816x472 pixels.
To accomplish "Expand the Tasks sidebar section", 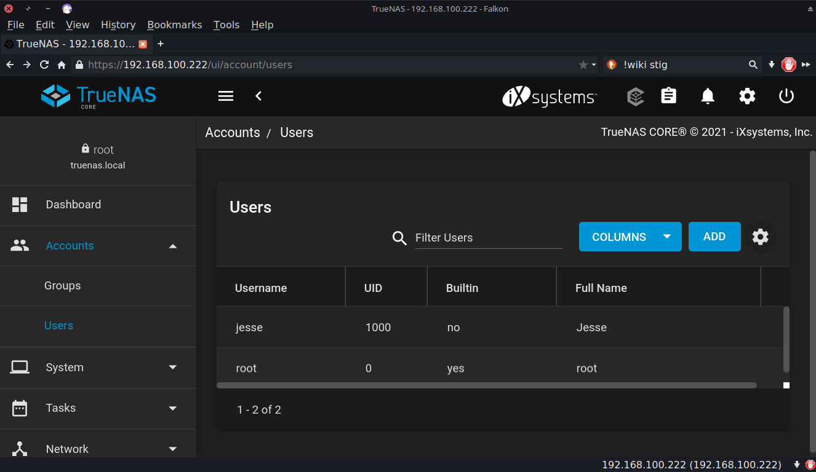I will click(98, 408).
